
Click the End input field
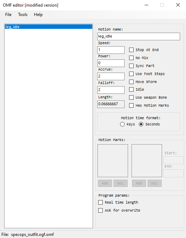click(174, 173)
